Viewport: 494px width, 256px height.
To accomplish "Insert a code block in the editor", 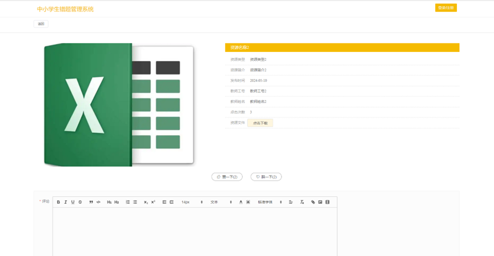I will 98,202.
